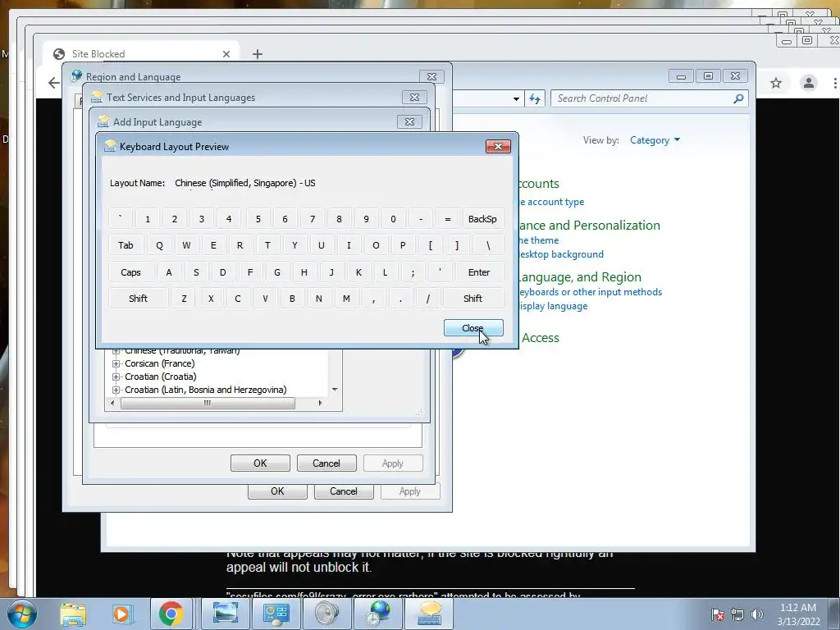840x630 pixels.
Task: Click the Close button in Keyboard Layout Preview
Action: coord(473,328)
